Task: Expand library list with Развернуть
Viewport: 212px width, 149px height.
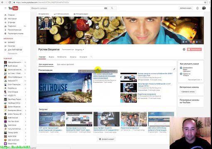Action: pyautogui.click(x=12, y=53)
